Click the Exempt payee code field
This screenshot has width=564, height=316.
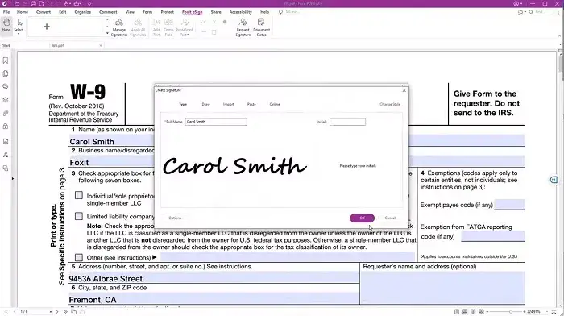(x=509, y=205)
